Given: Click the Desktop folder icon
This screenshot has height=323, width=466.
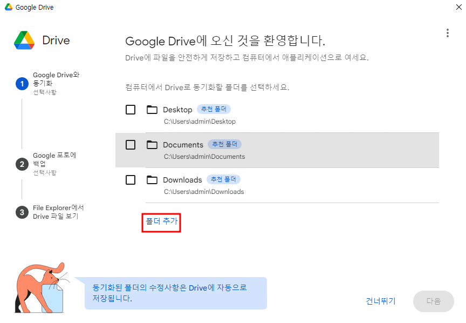Looking at the screenshot, I should click(152, 110).
